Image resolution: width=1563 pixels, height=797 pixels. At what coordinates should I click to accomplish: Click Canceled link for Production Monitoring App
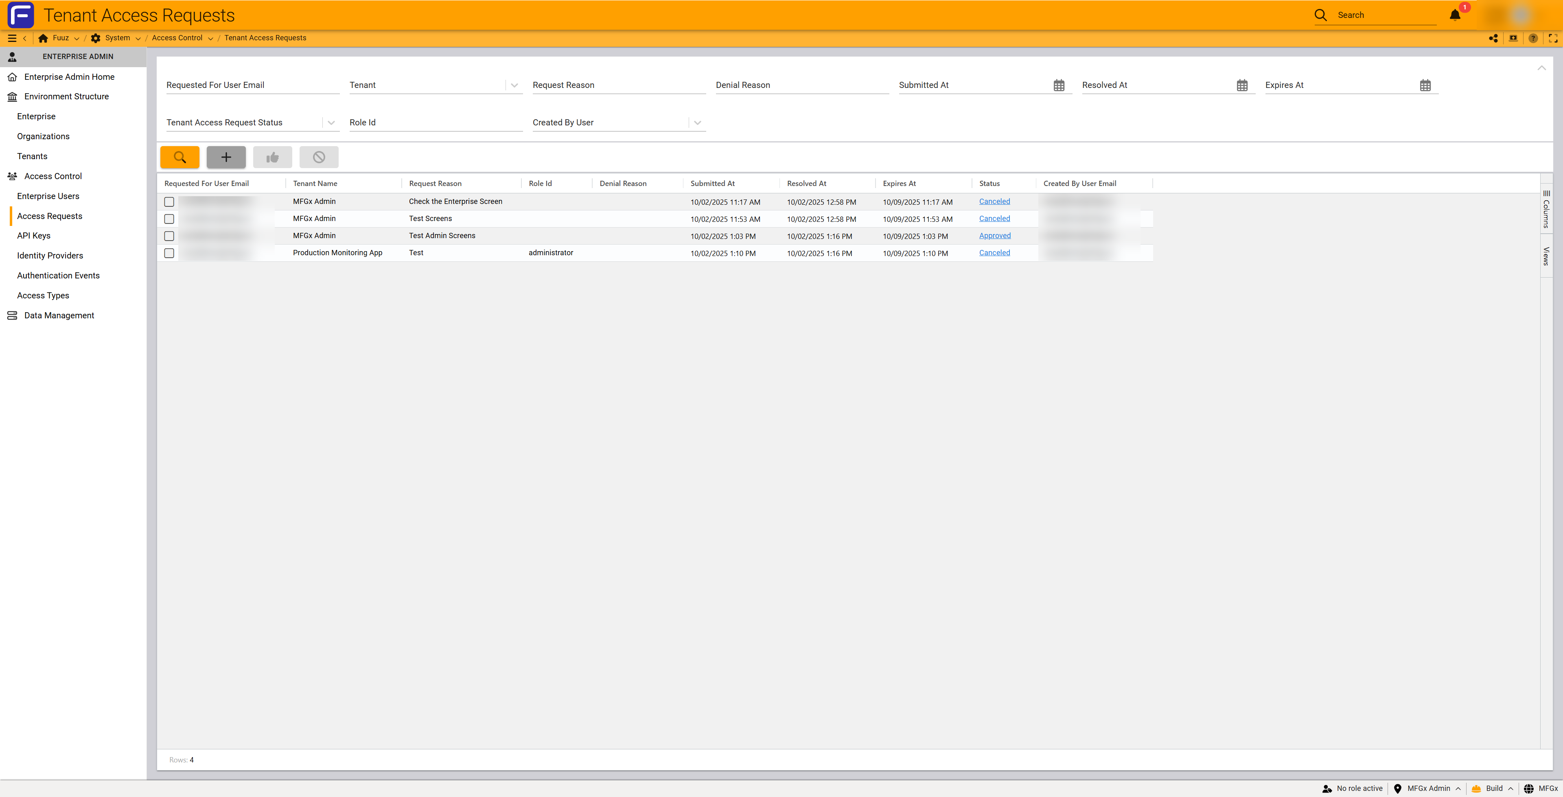point(994,252)
